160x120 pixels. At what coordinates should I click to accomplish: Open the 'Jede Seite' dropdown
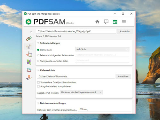pyautogui.click(x=102, y=49)
